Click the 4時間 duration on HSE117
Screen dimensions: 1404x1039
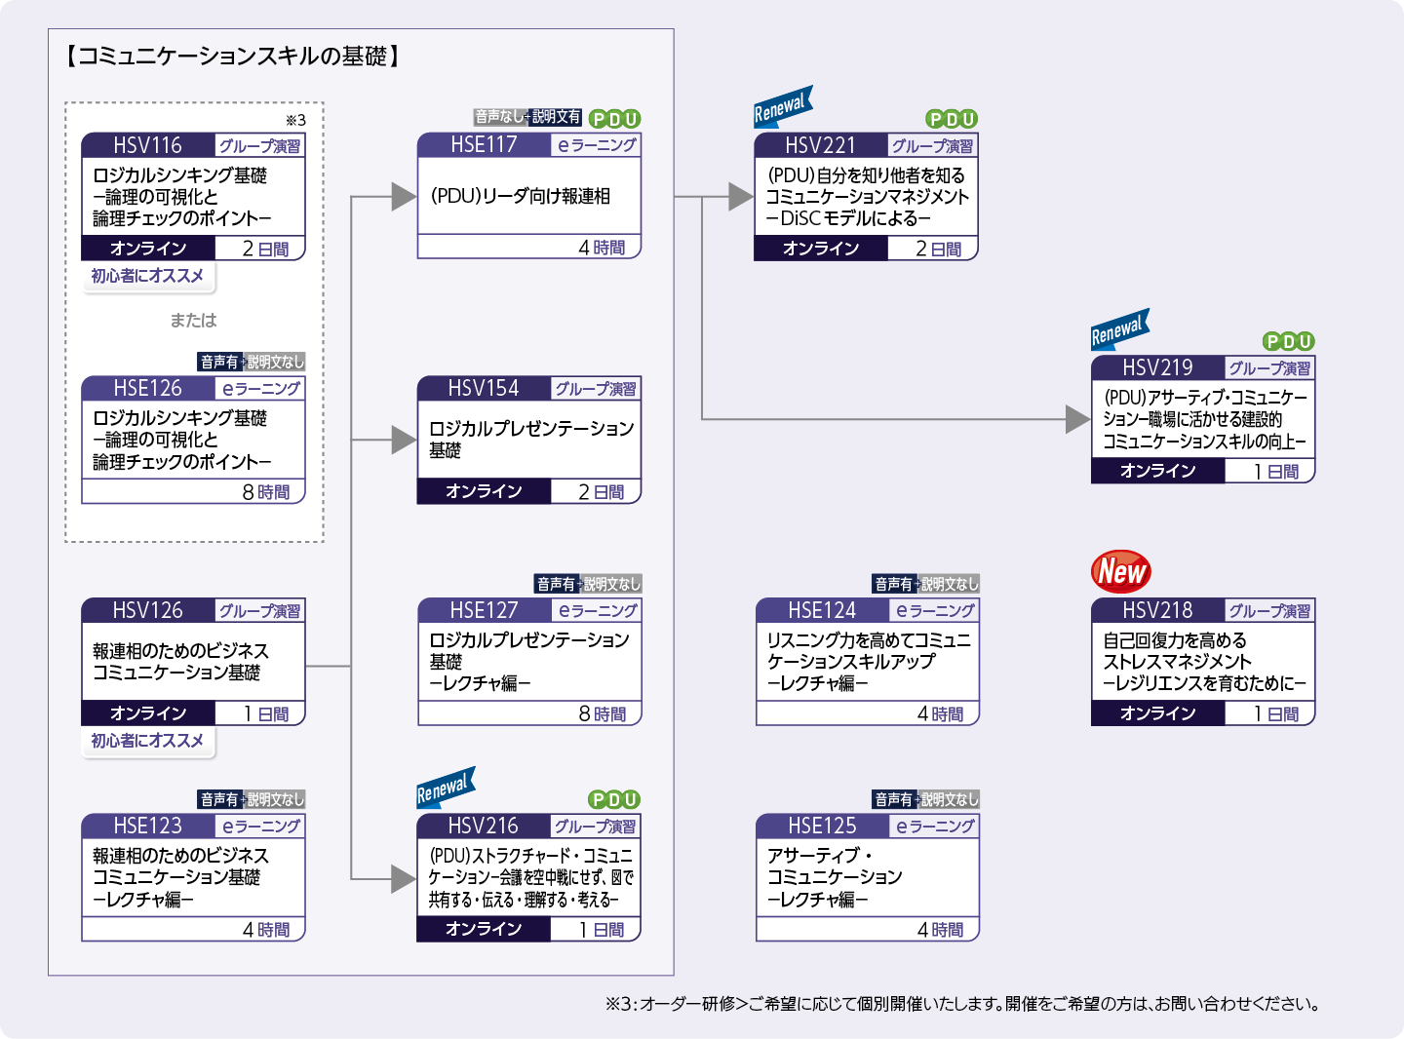point(602,248)
